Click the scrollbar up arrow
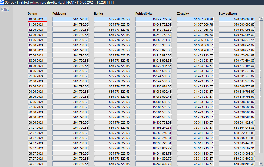The height and width of the screenshot is (167, 264). click(261, 19)
